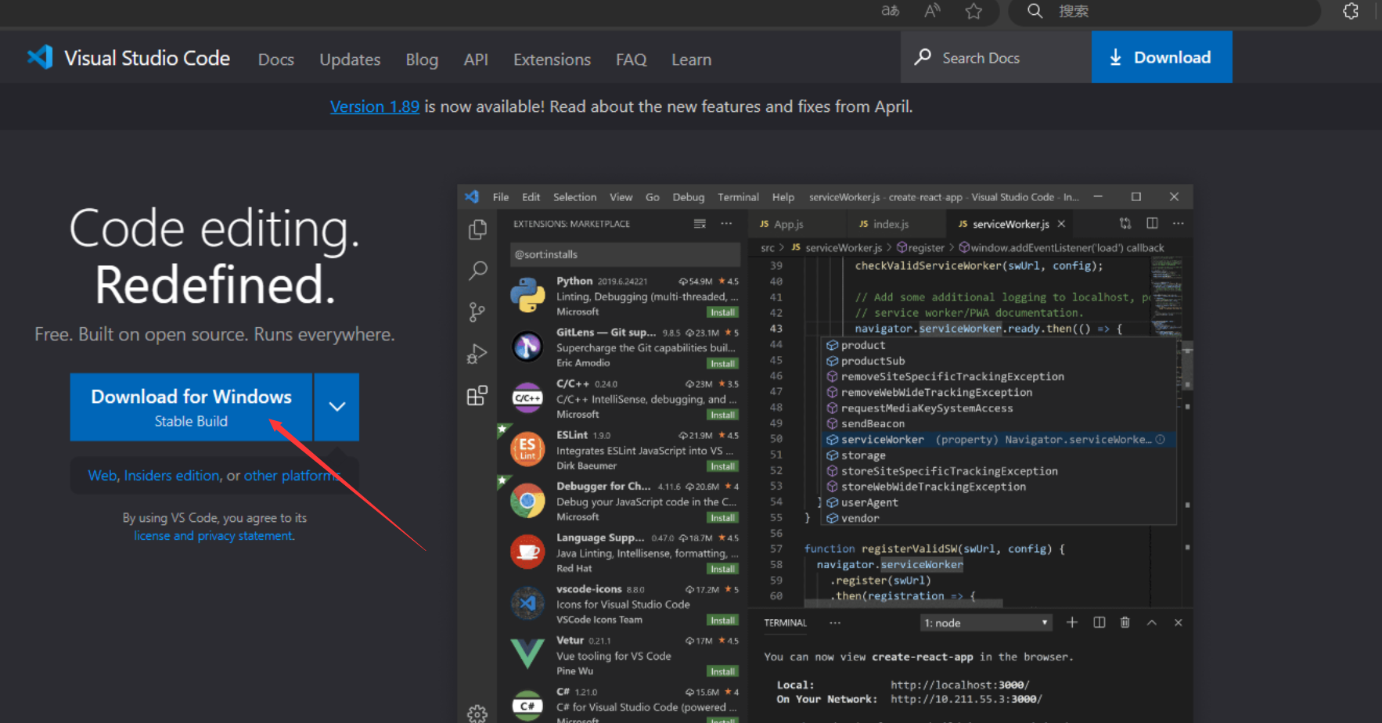
Task: Click the Manage gear icon in activity bar
Action: [x=477, y=714]
